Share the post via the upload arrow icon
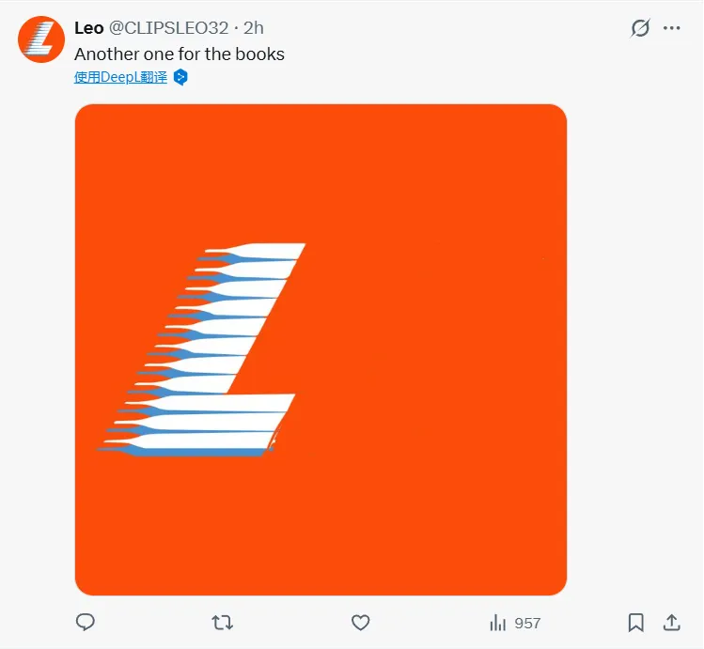Viewport: 704px width, 649px height. click(x=671, y=622)
